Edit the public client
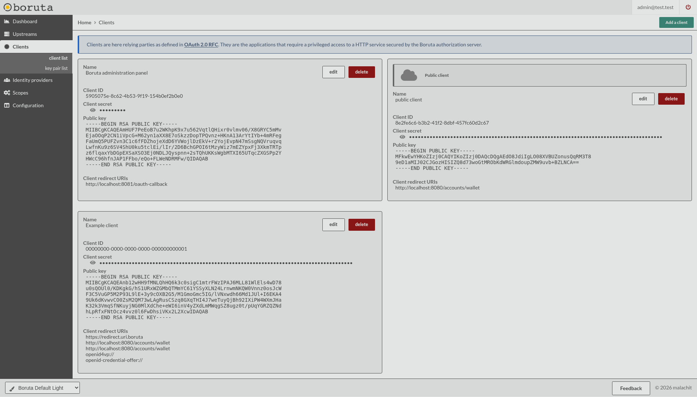The width and height of the screenshot is (697, 397). point(643,99)
